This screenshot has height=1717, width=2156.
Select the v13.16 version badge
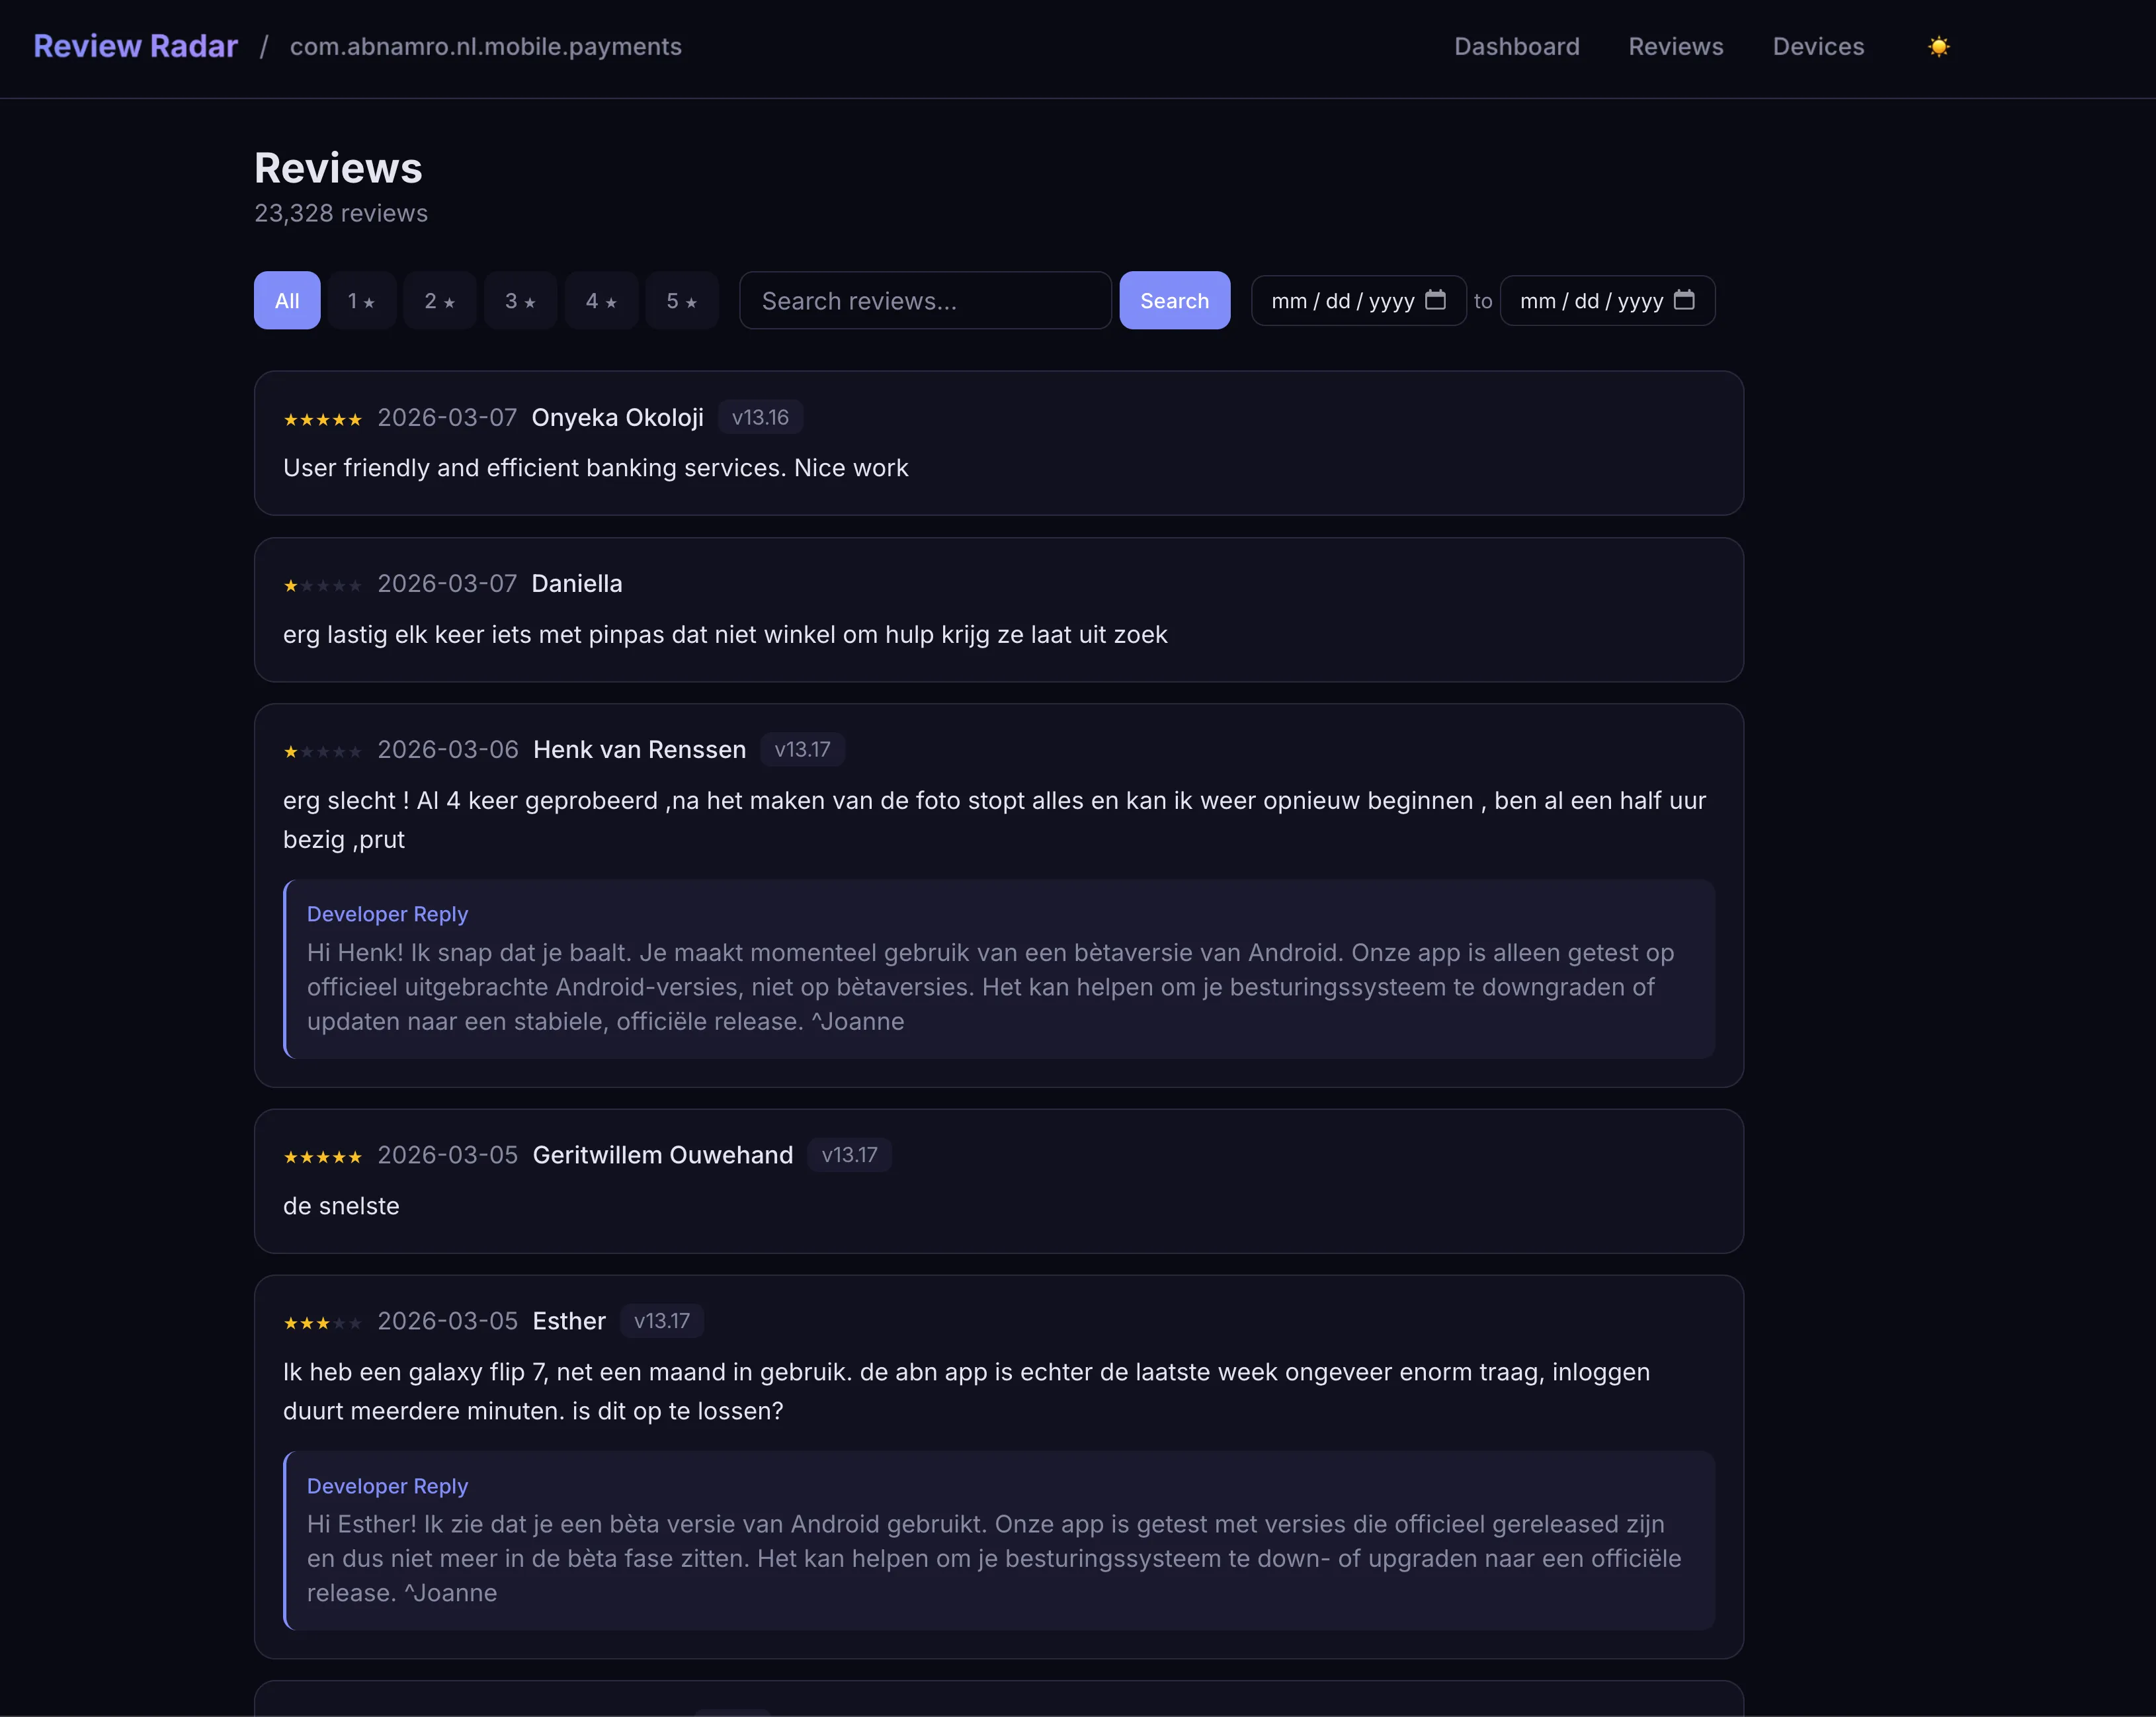click(760, 417)
